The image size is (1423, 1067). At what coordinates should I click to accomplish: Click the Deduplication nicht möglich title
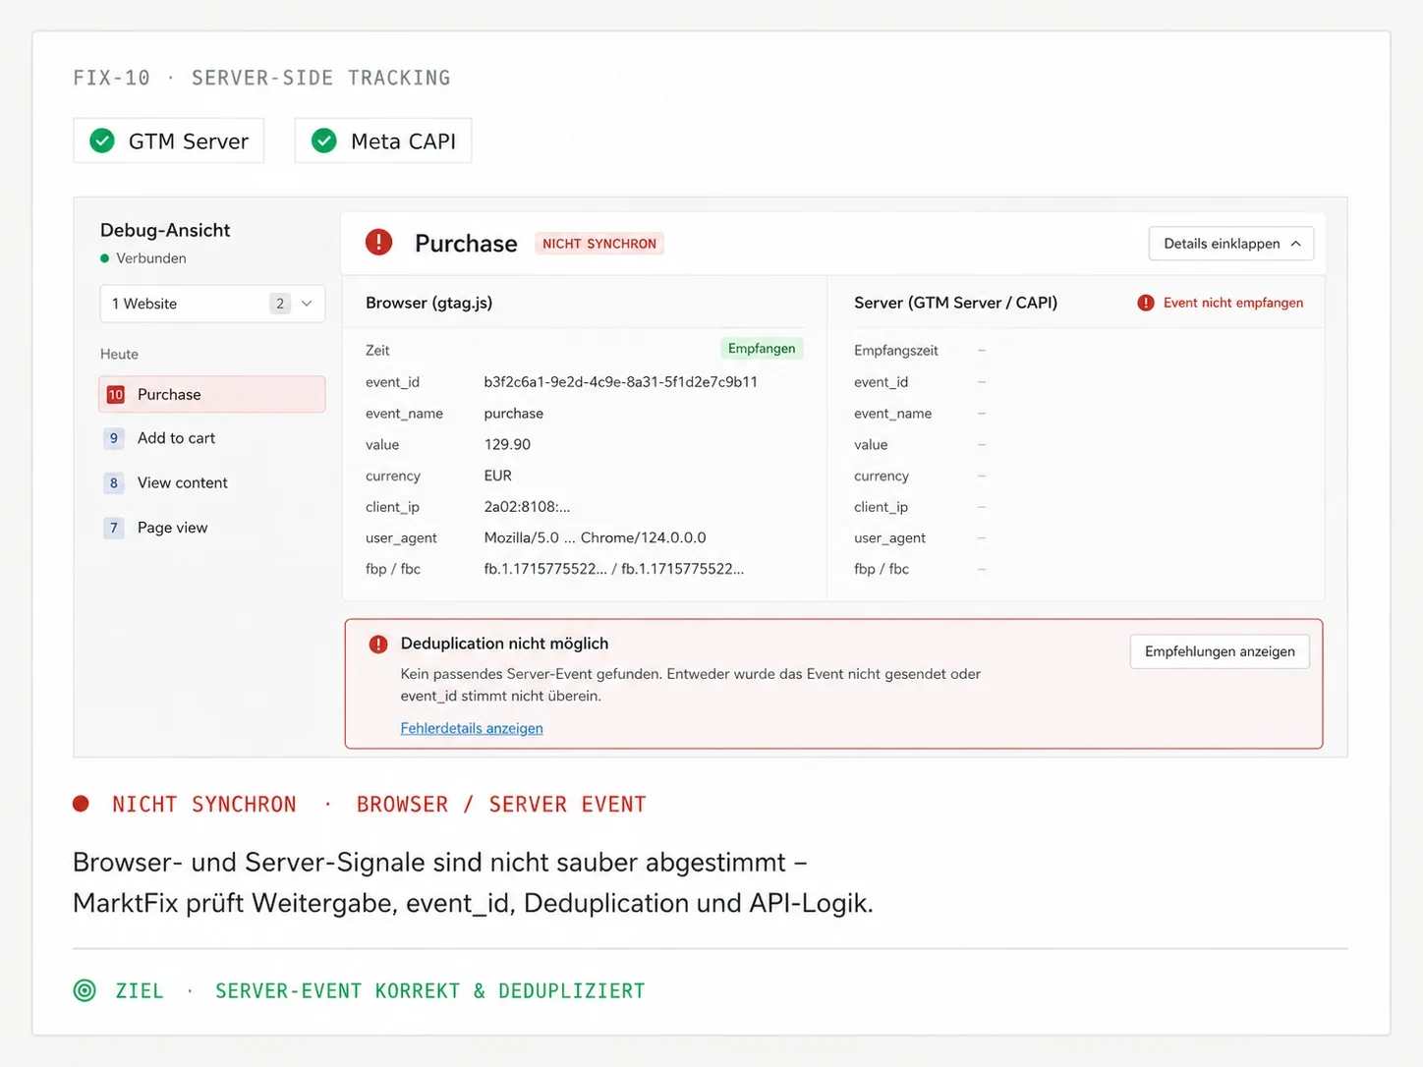click(x=504, y=644)
